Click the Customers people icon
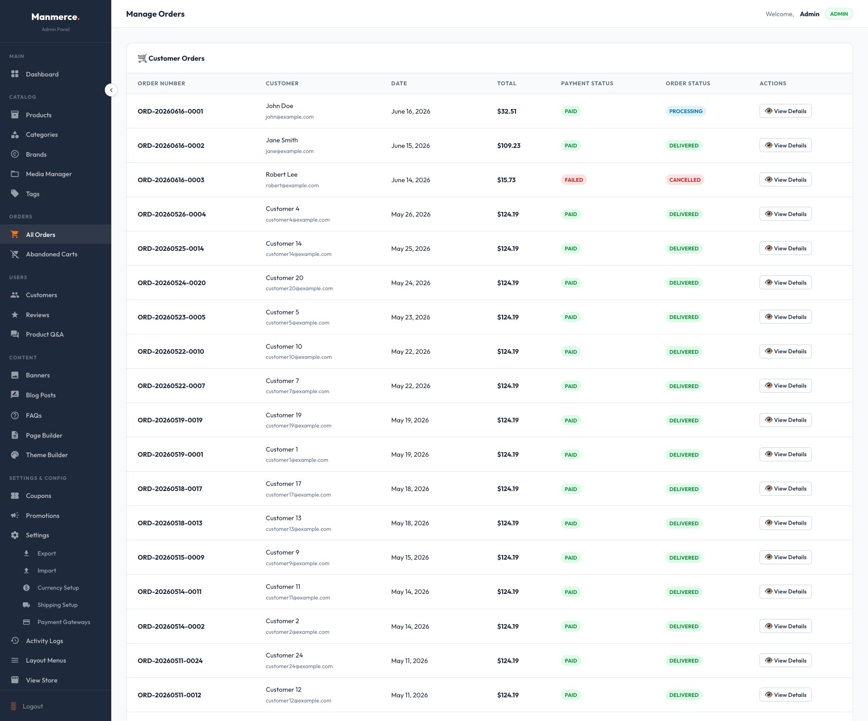 (x=15, y=295)
